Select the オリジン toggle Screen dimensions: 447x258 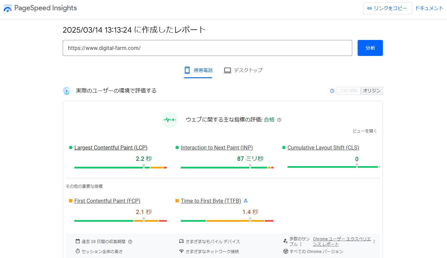pyautogui.click(x=372, y=91)
